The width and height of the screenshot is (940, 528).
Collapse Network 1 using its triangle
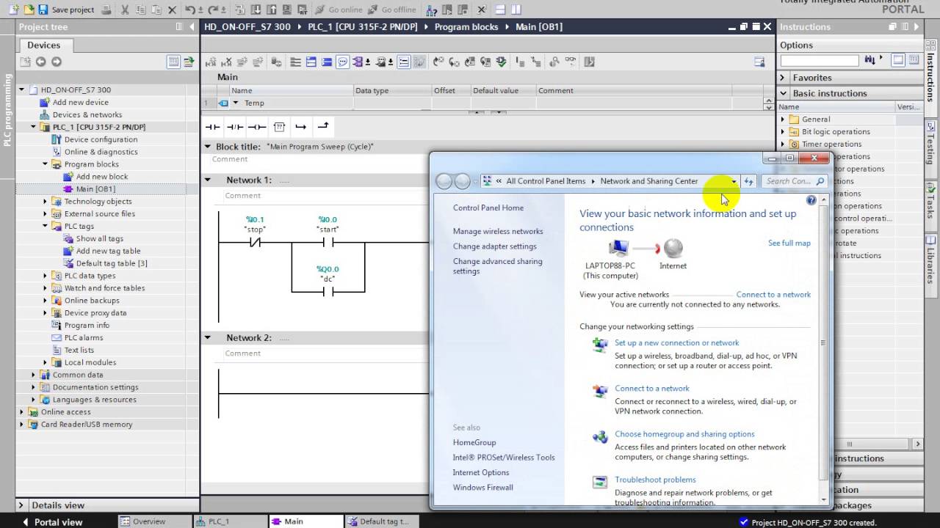(x=207, y=180)
